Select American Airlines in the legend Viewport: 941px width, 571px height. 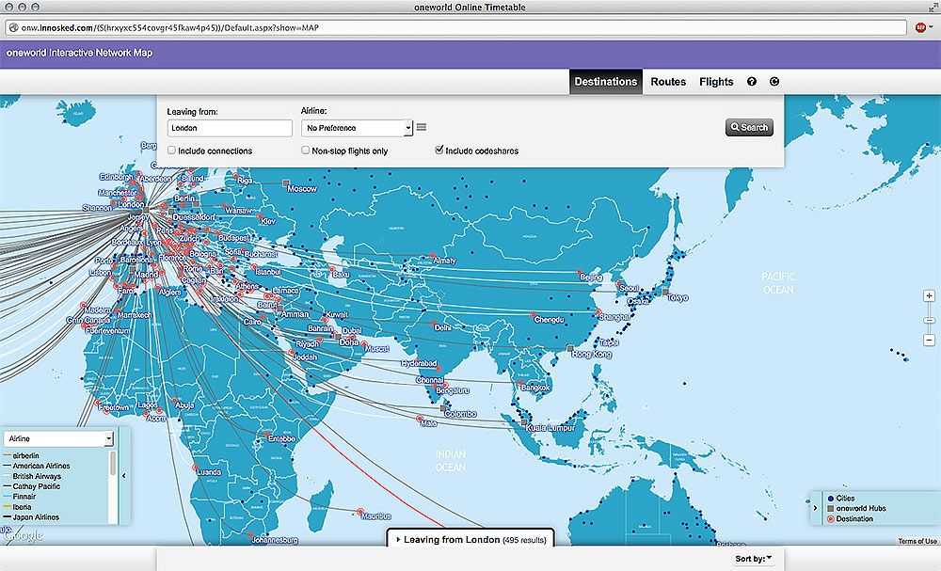click(x=41, y=466)
